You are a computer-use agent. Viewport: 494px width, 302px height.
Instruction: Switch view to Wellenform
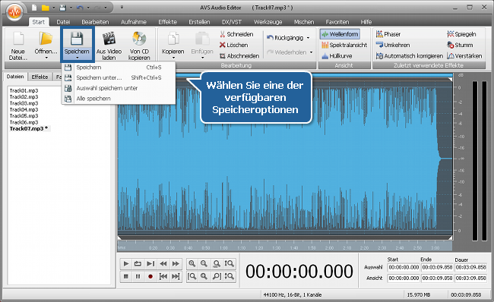coord(340,34)
